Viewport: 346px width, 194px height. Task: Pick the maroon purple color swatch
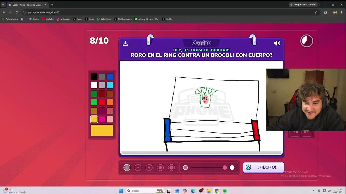click(102, 111)
